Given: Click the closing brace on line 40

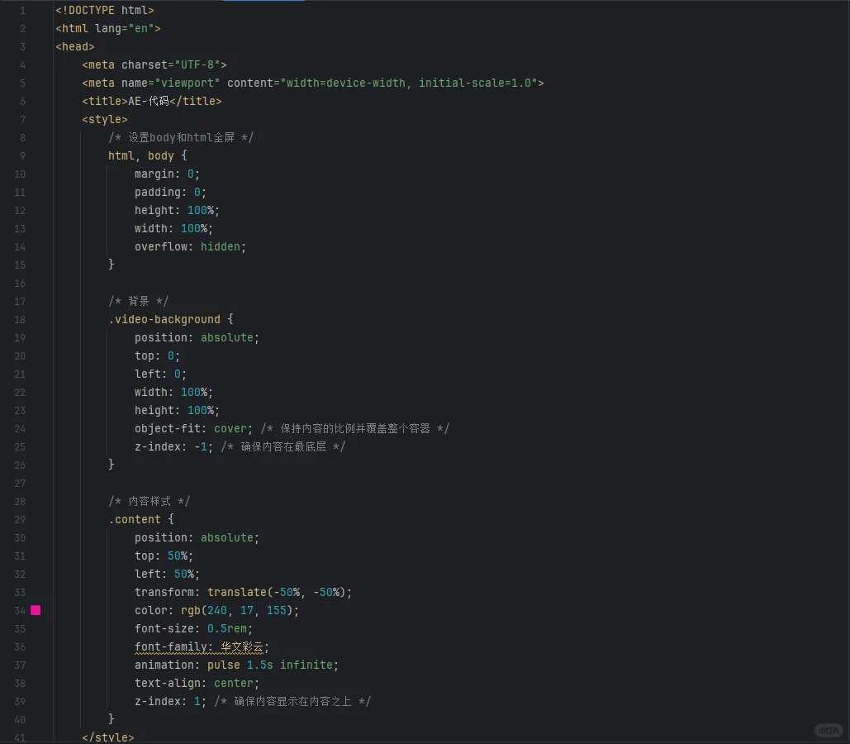Looking at the screenshot, I should coord(112,719).
